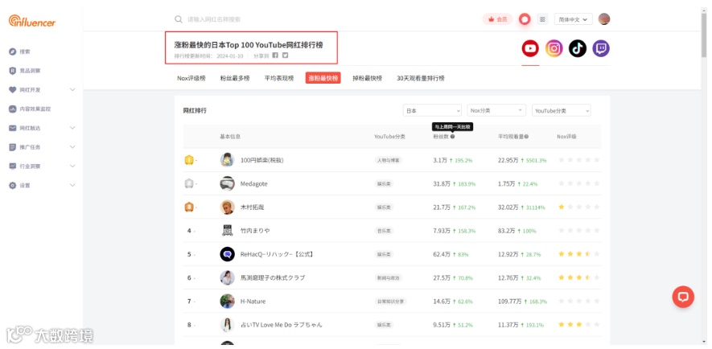This screenshot has width=712, height=349.
Task: Click the 行业洞察 sidebar icon
Action: [13, 166]
